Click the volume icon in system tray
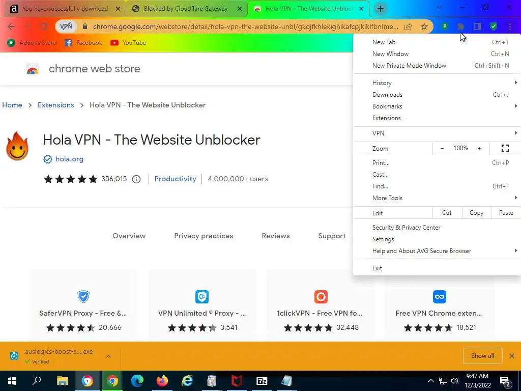Screen dimensions: 521x391 (455, 381)
